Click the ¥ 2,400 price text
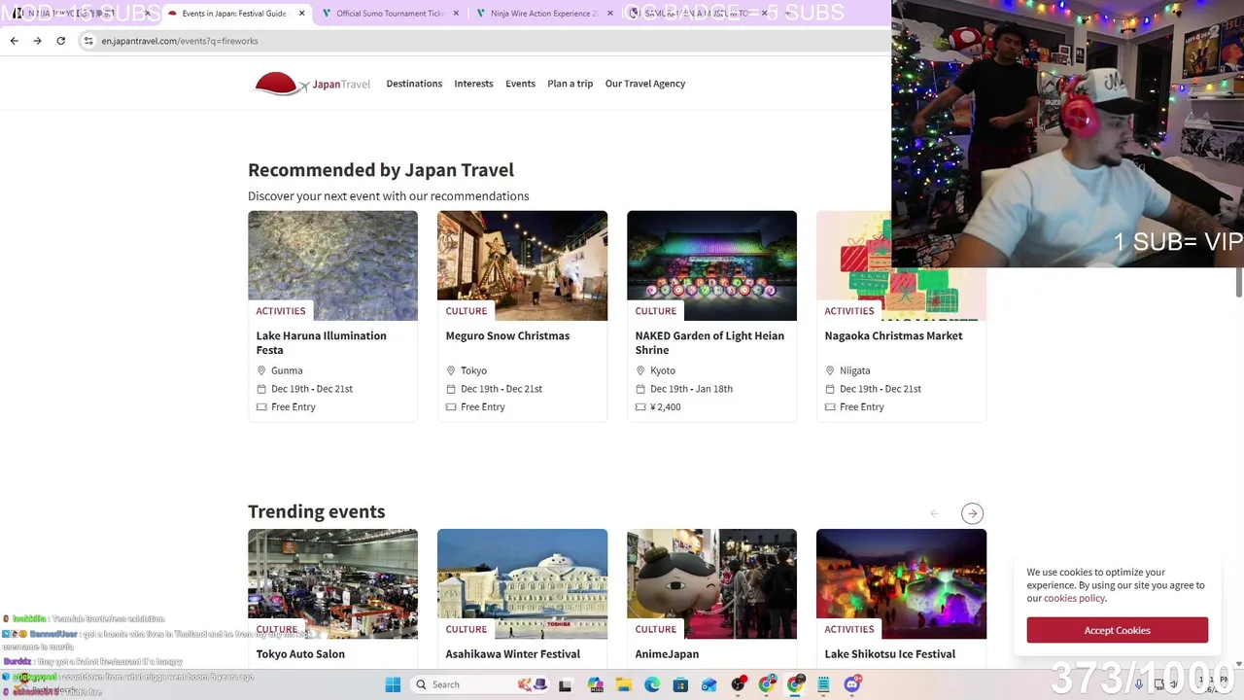Image resolution: width=1244 pixels, height=700 pixels. pos(666,407)
